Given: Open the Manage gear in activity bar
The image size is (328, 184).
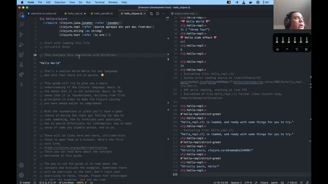Looking at the screenshot, I should (22, 175).
